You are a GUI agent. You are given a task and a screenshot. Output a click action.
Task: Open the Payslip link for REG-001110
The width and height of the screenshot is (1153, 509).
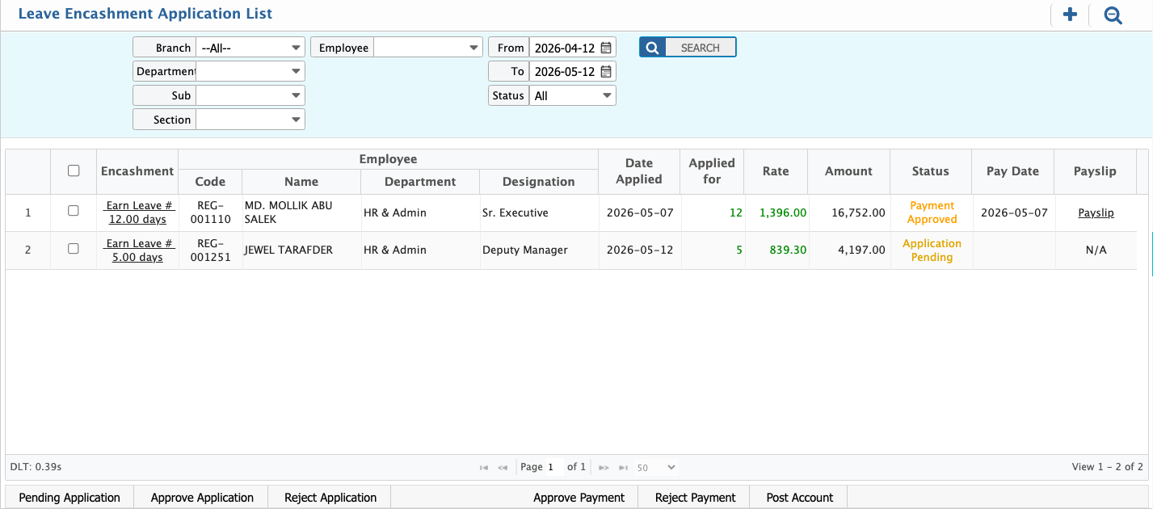coord(1096,212)
